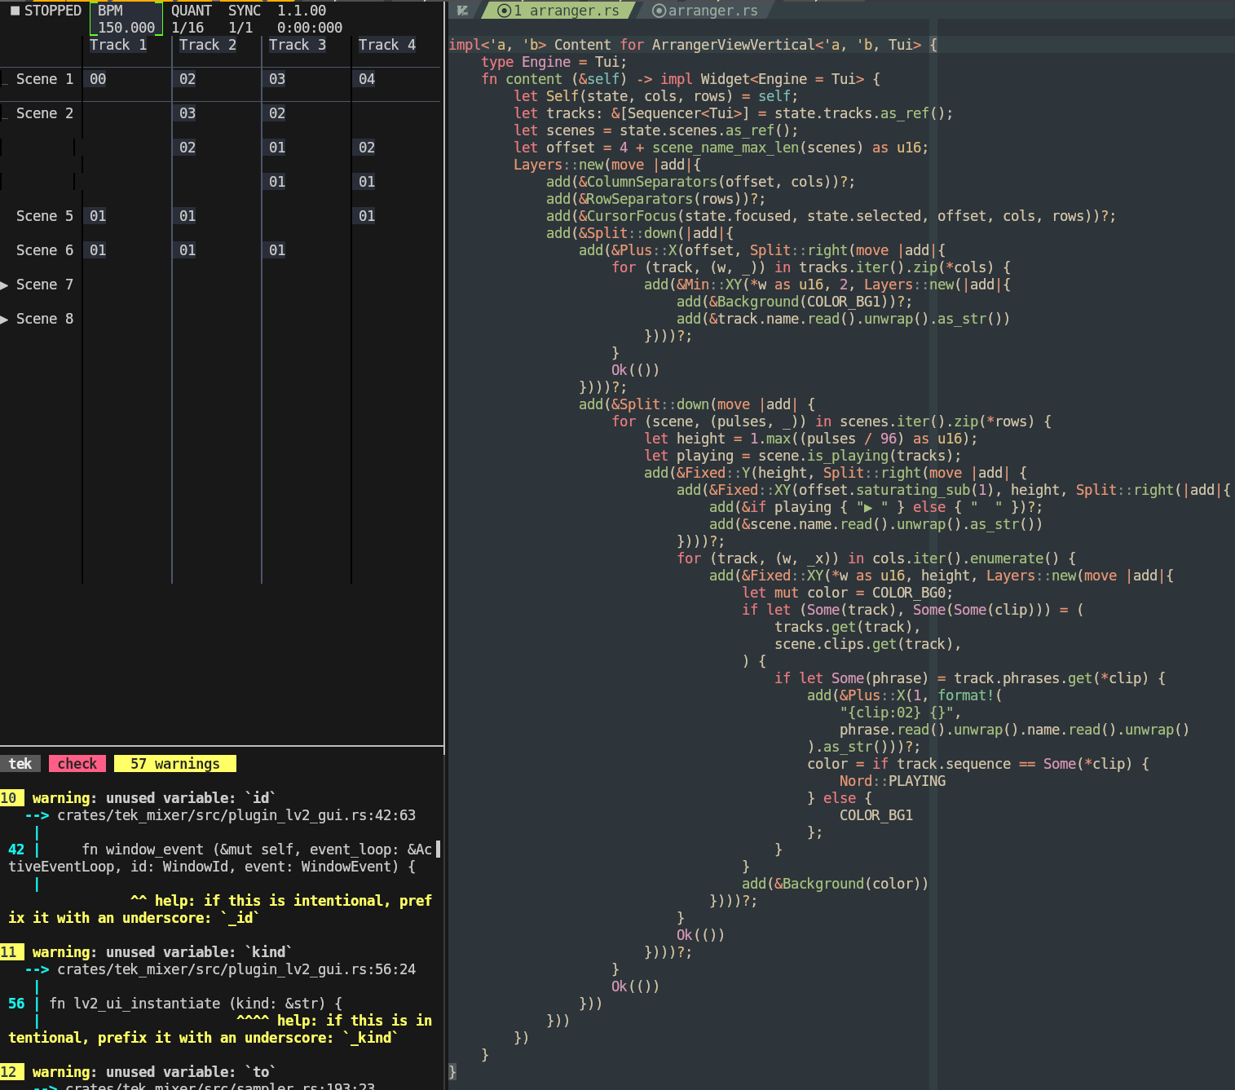Image resolution: width=1235 pixels, height=1090 pixels.
Task: Click clip 03 in Scene 2, Track 2
Action: (x=187, y=113)
